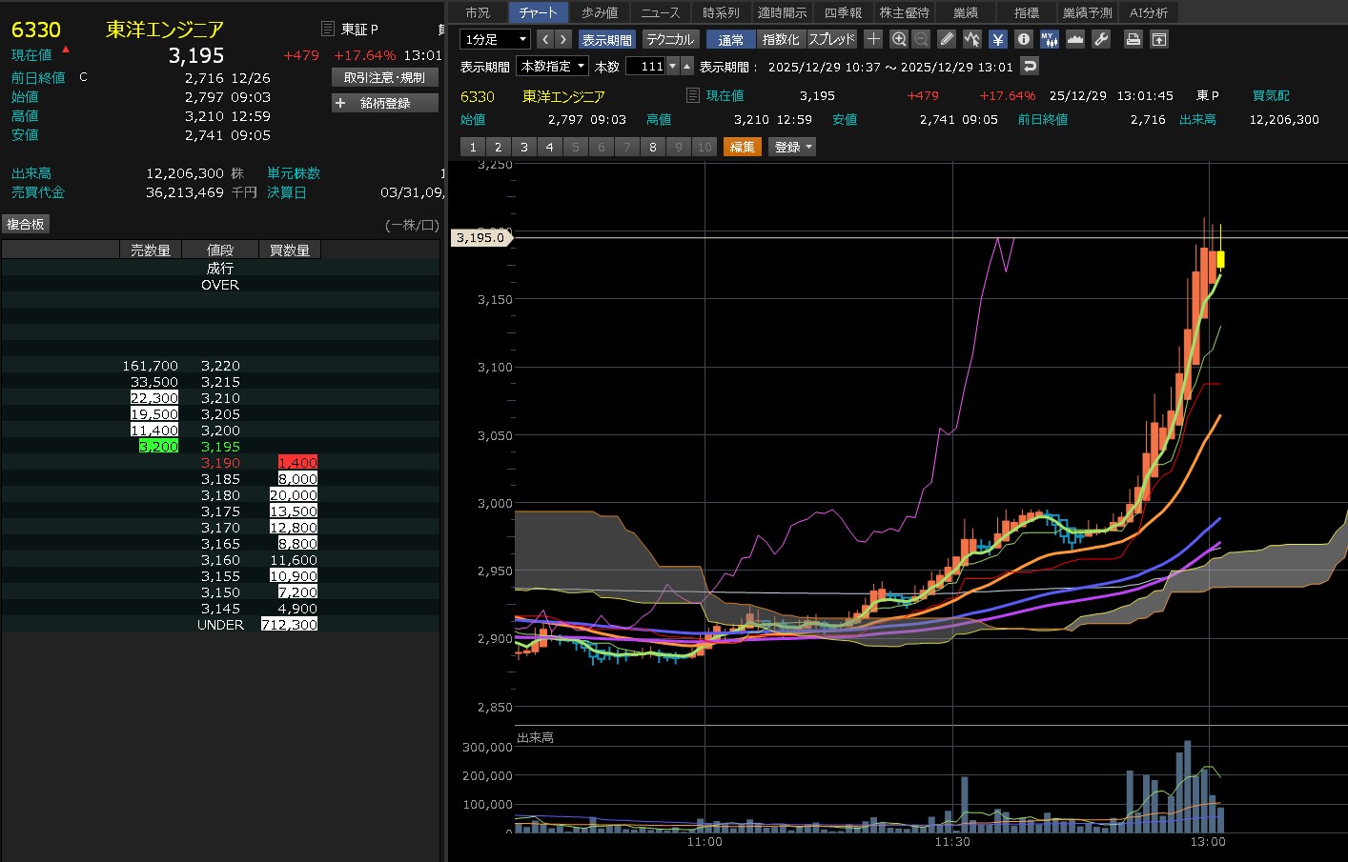
Task: Click the 本数 bar count input field
Action: click(x=645, y=66)
